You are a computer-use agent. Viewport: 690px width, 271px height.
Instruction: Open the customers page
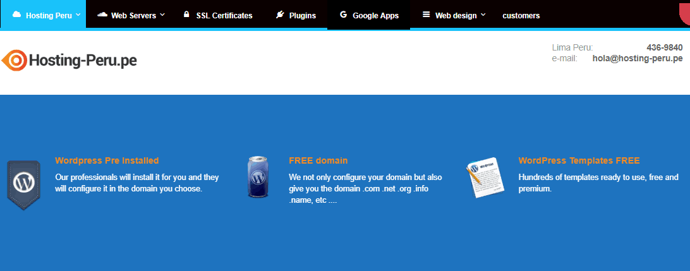coord(521,15)
